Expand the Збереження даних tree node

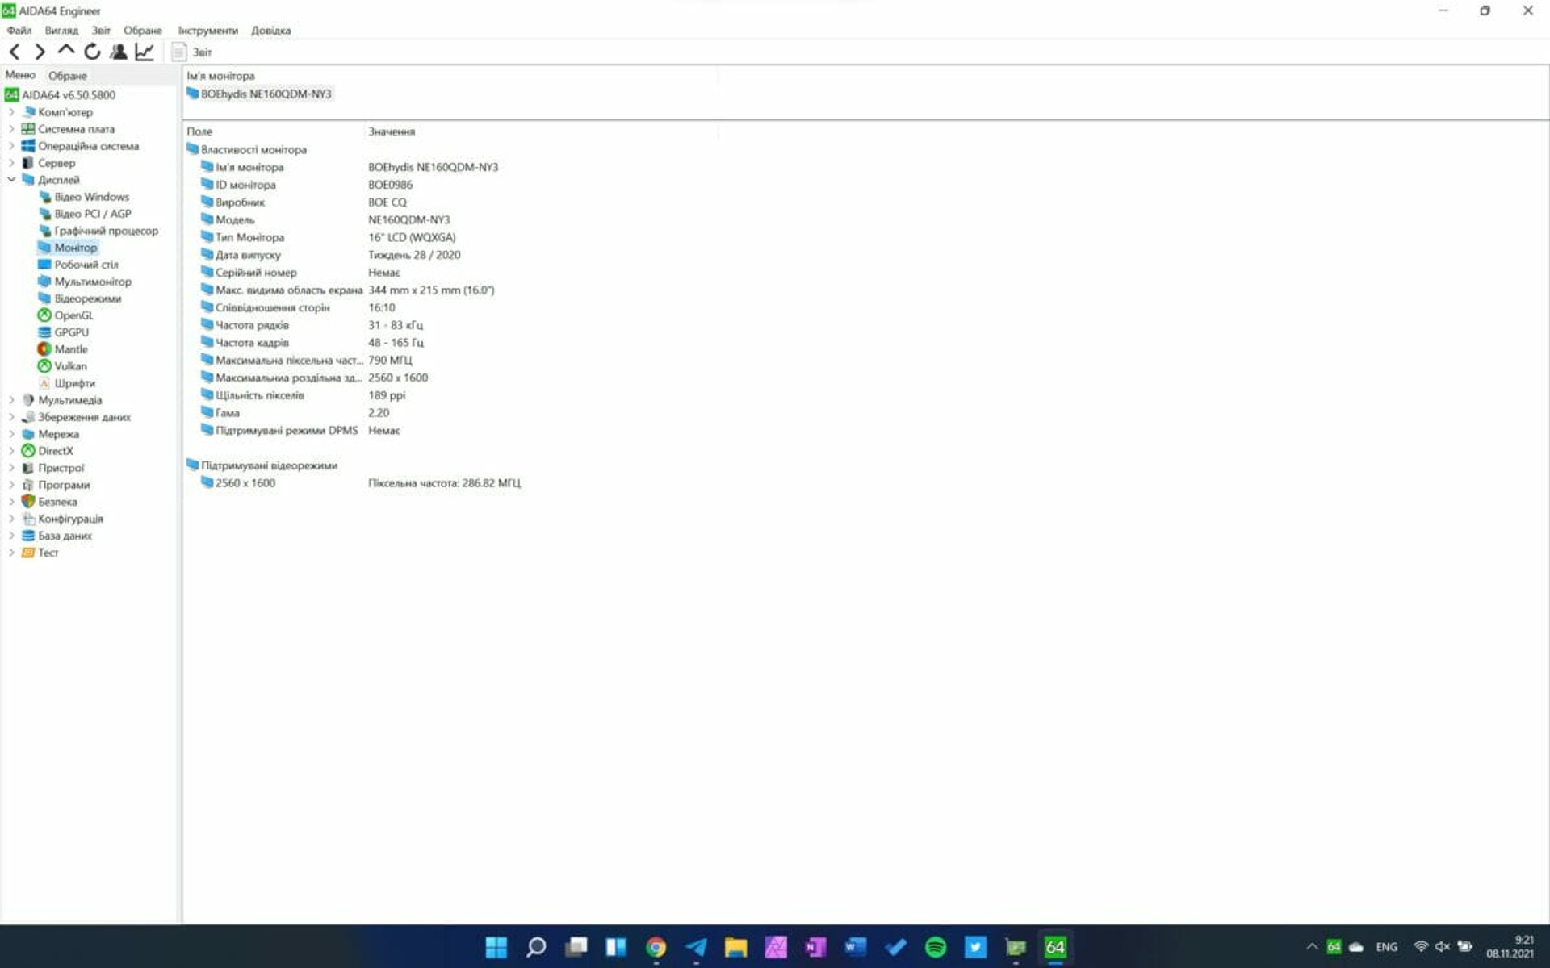point(11,417)
